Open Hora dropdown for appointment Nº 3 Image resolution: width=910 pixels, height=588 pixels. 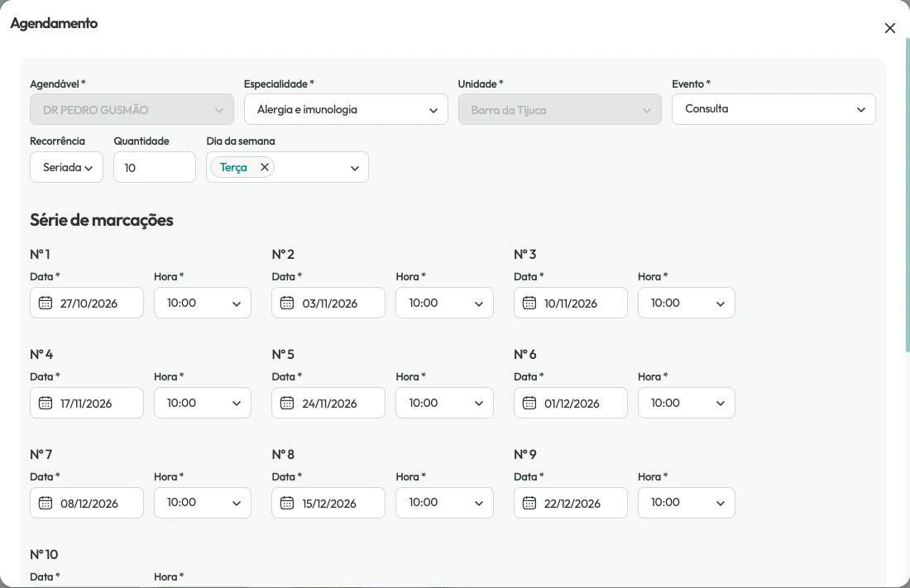click(687, 303)
